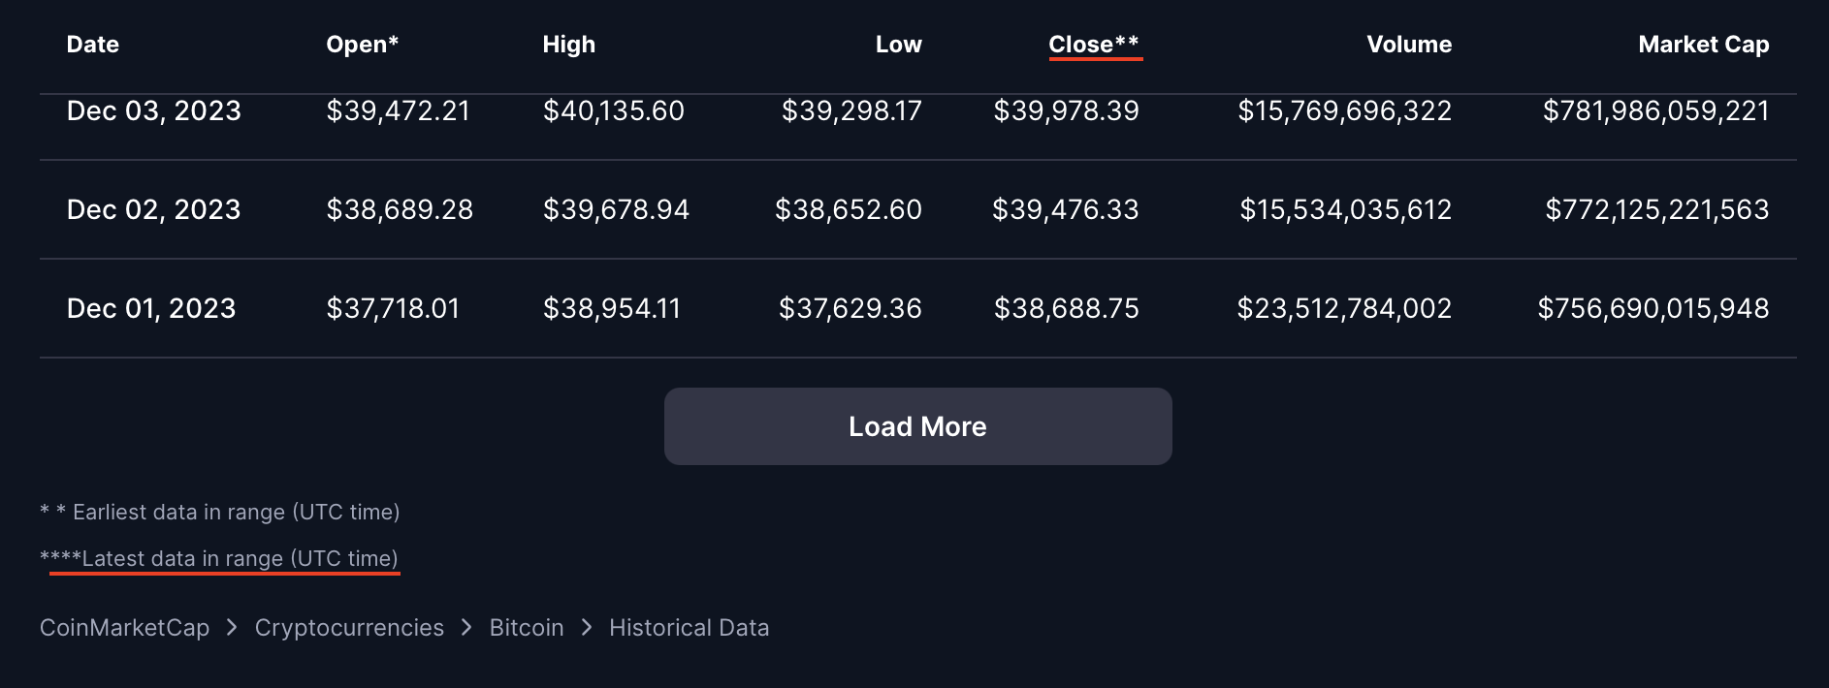Select the Dec 03, 2023 row date
The width and height of the screenshot is (1829, 688).
click(153, 111)
